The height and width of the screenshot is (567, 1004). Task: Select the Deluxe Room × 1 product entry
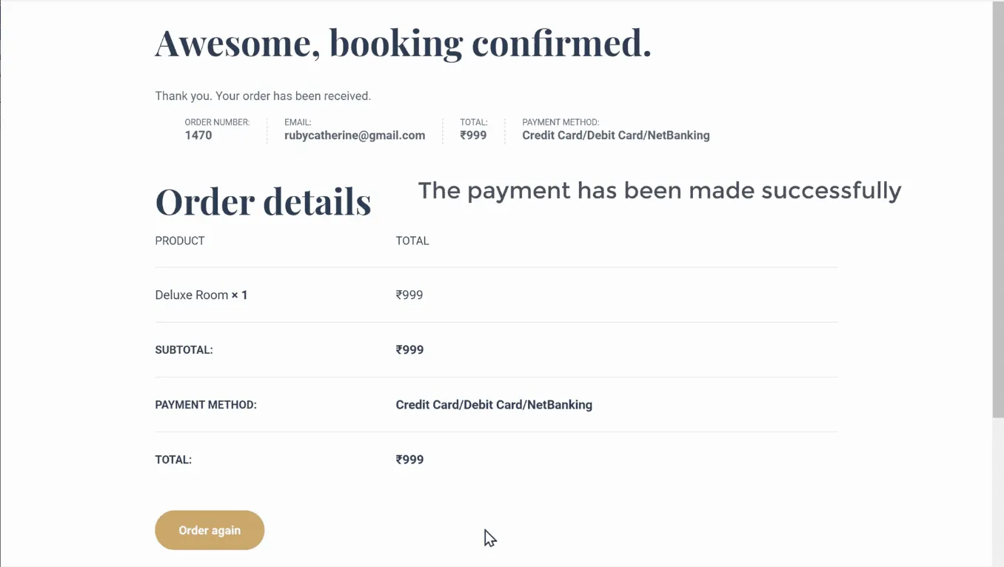[x=201, y=295]
